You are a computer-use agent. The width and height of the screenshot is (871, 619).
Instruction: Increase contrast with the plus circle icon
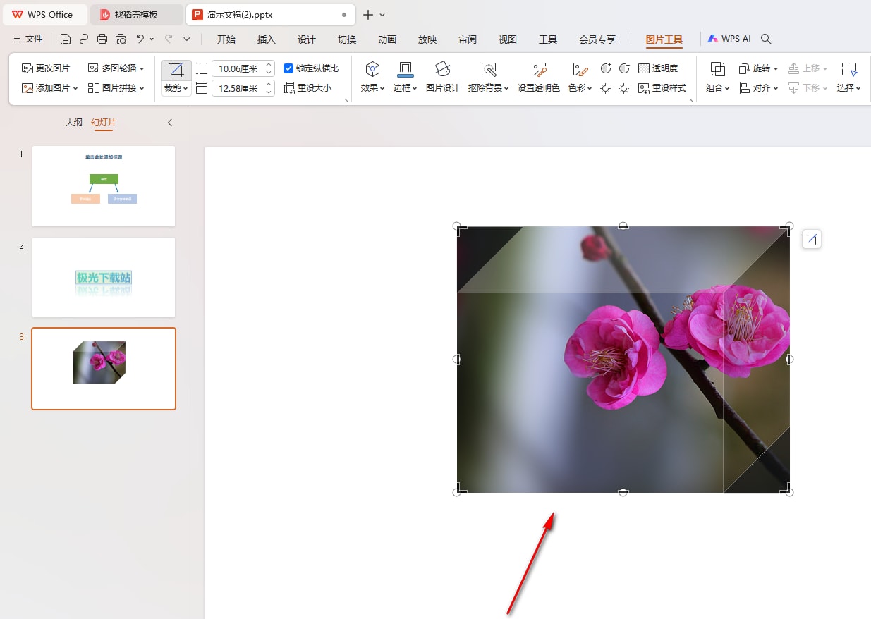606,68
